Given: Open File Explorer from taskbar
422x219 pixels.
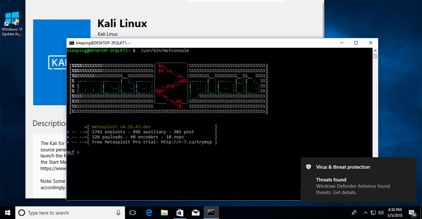Looking at the screenshot, I should [164, 213].
